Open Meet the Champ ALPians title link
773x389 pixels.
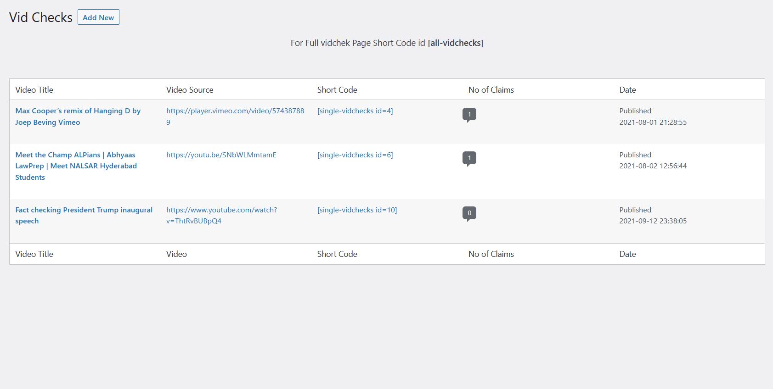coord(76,166)
